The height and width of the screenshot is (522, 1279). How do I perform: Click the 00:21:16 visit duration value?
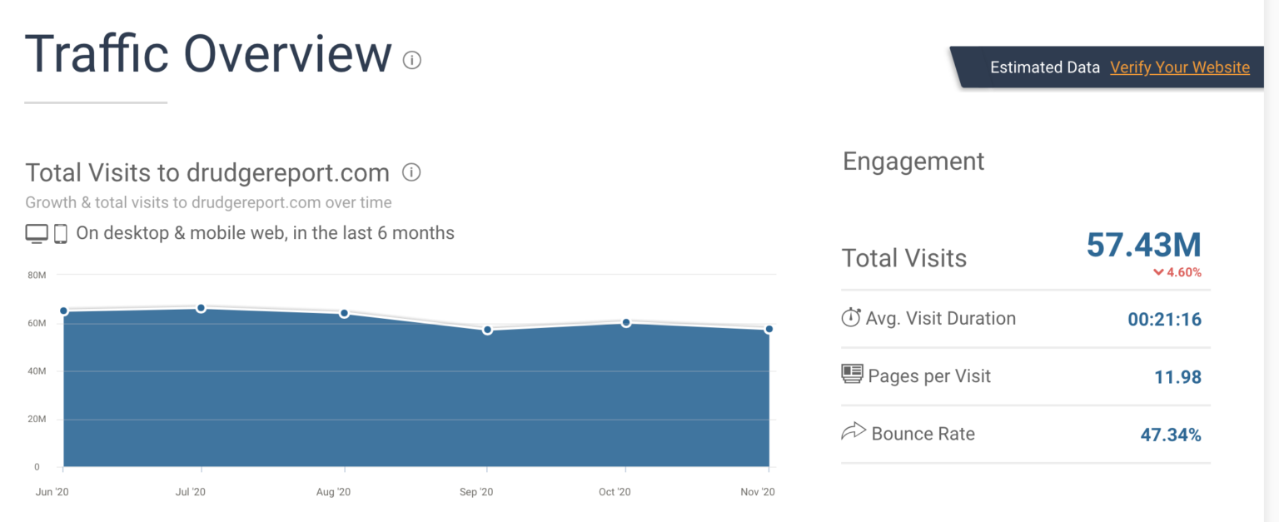pyautogui.click(x=1164, y=319)
